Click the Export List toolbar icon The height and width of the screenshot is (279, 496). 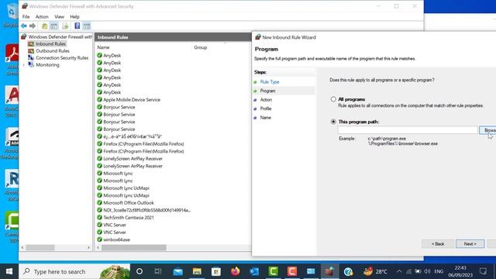65,26
